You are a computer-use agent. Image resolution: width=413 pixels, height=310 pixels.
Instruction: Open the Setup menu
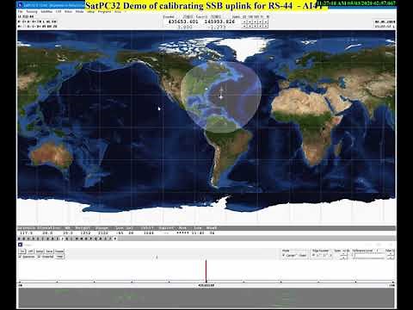pos(90,12)
